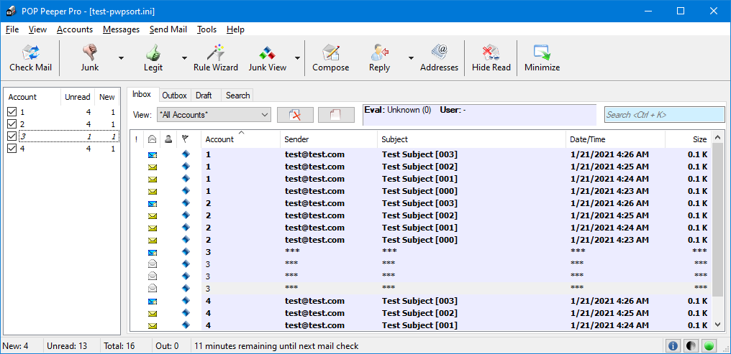Open the Accounts menu
This screenshot has height=354, width=731.
click(75, 29)
